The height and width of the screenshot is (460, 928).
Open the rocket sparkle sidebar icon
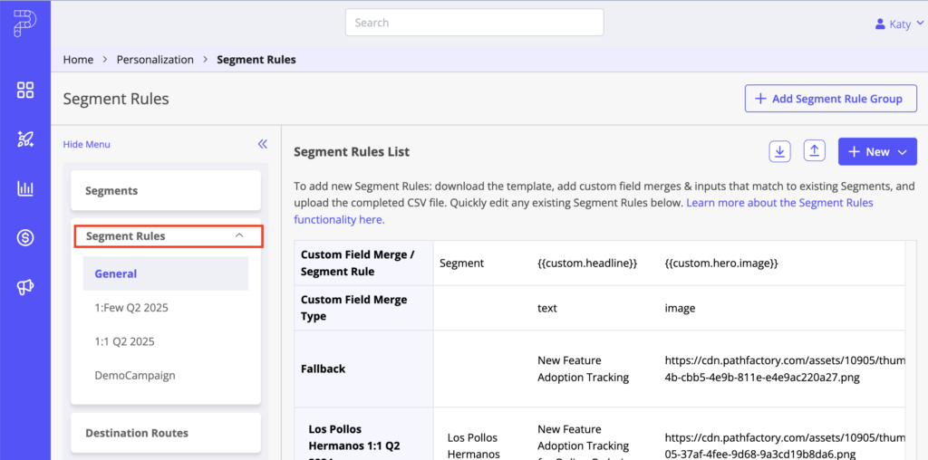(25, 139)
